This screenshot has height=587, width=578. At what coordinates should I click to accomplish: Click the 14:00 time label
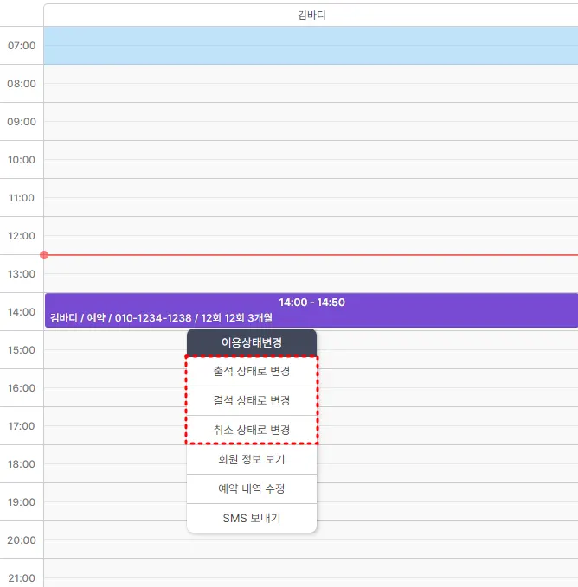[22, 312]
